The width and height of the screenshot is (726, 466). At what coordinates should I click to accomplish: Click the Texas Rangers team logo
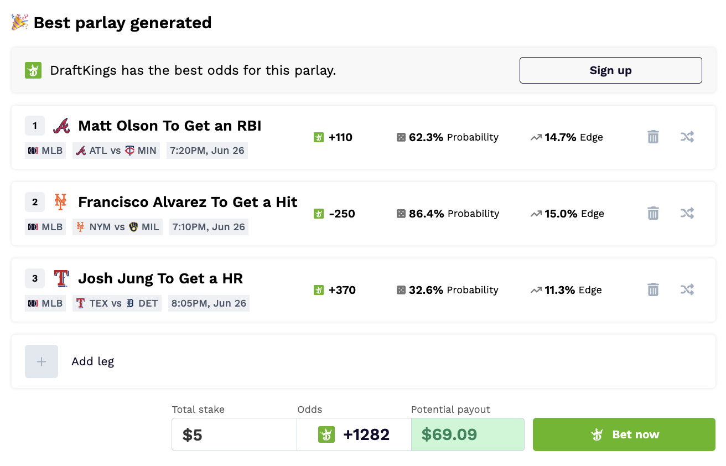[61, 278]
